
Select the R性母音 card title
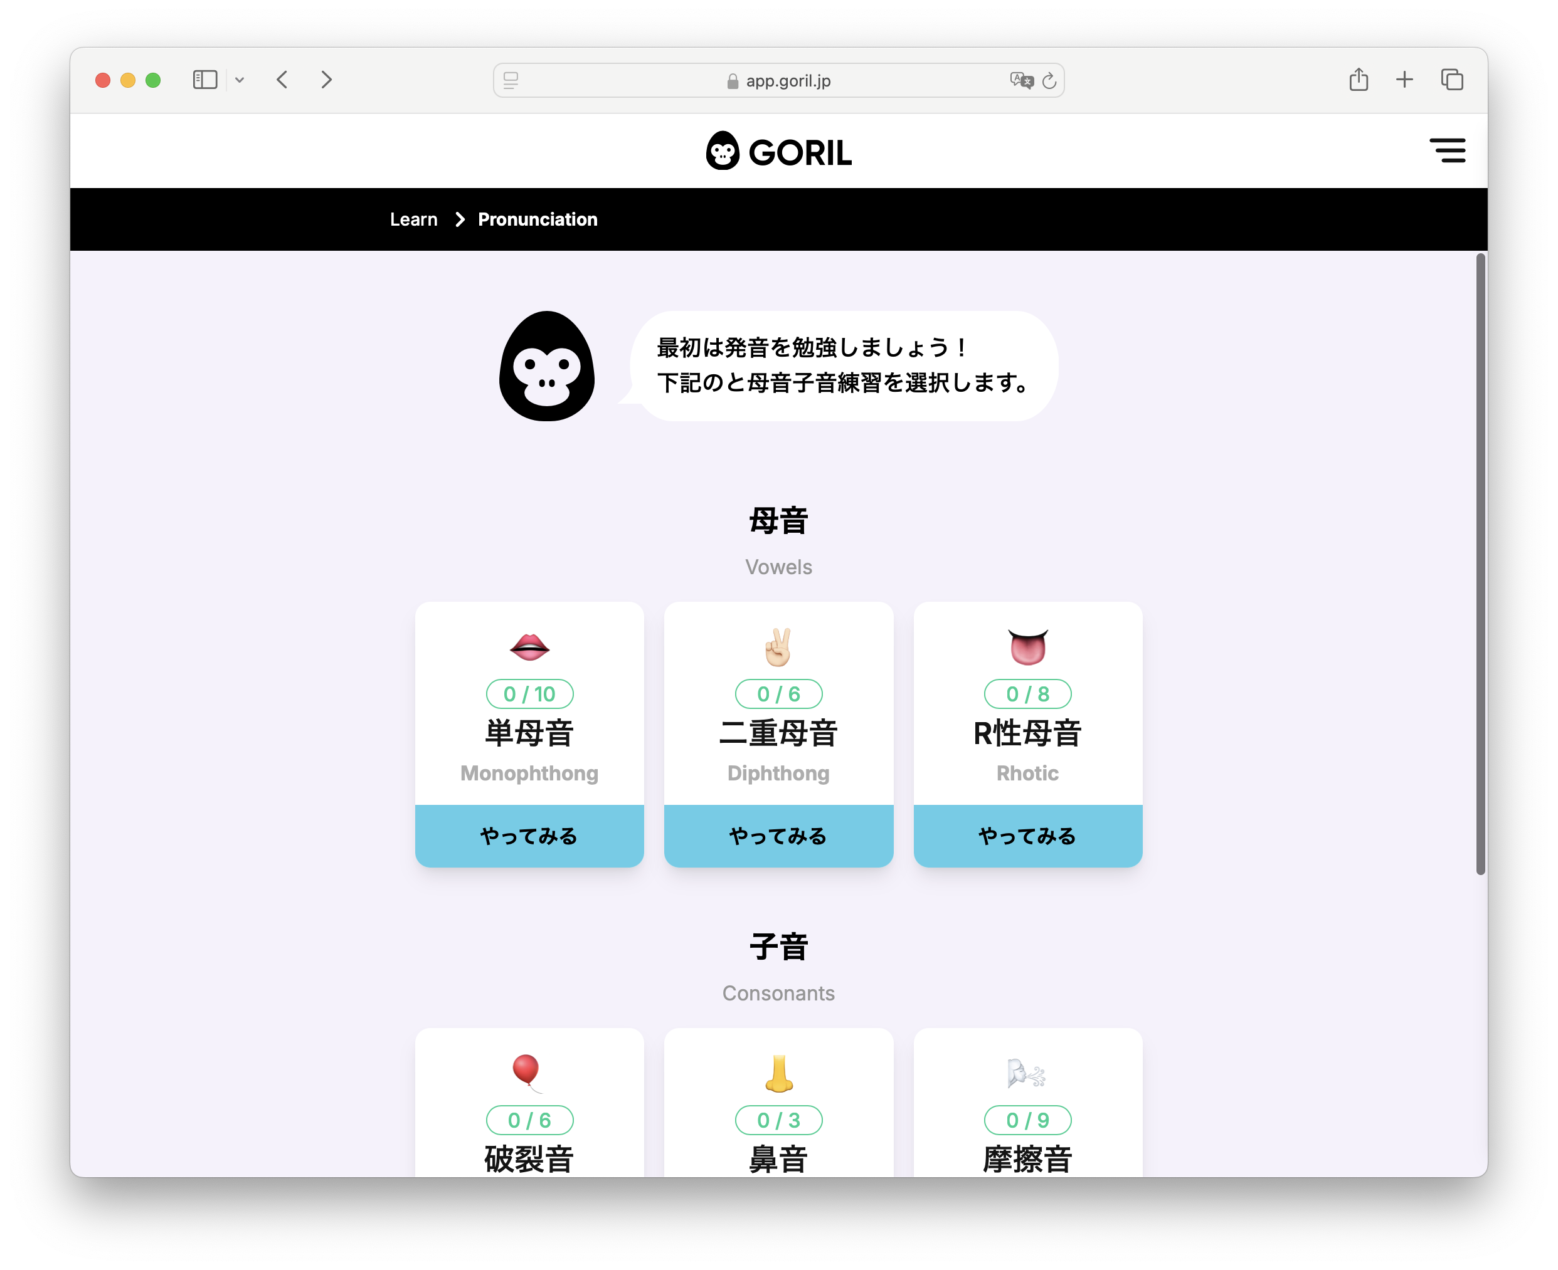pyautogui.click(x=1027, y=733)
